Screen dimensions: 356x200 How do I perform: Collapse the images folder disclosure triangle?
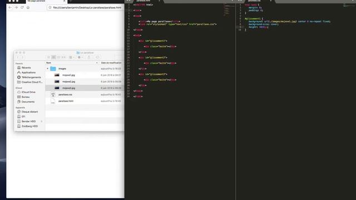47,68
